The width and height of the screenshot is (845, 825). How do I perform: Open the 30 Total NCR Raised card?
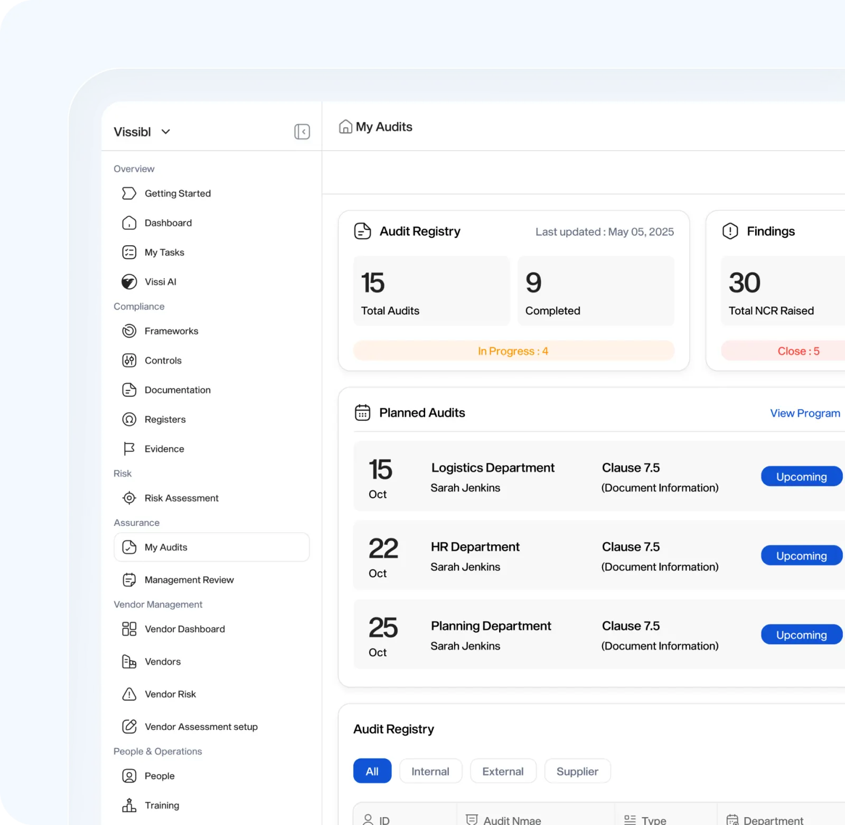coord(783,291)
